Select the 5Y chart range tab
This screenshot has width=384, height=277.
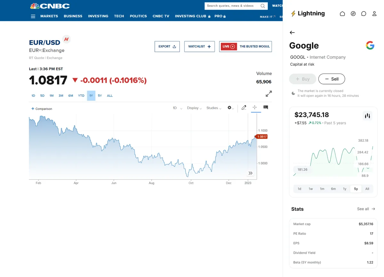click(x=100, y=96)
